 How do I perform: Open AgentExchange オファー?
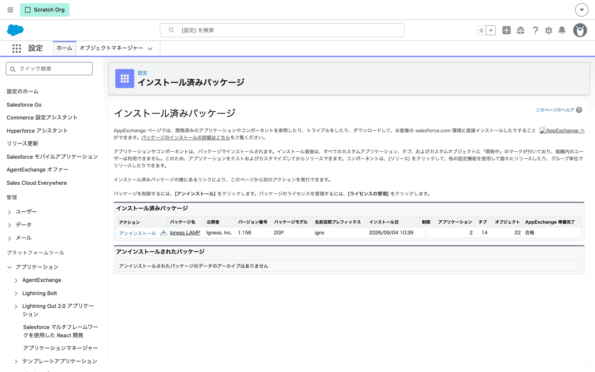tap(38, 169)
